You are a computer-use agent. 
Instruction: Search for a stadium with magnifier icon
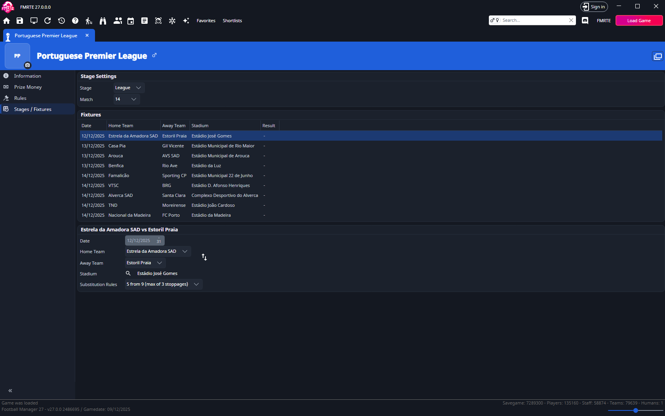point(128,273)
